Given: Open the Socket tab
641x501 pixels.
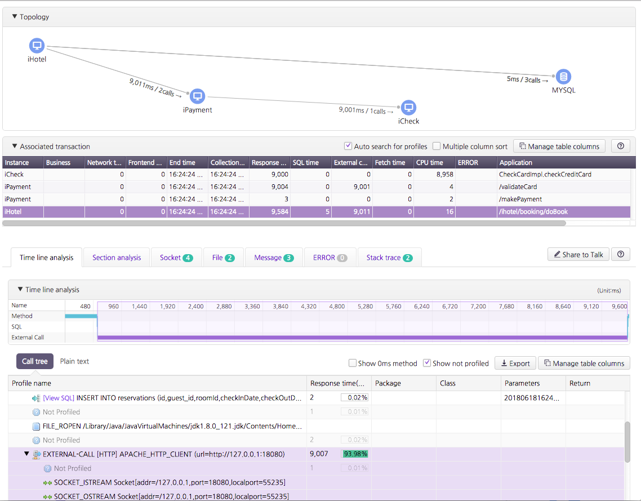Looking at the screenshot, I should [176, 257].
